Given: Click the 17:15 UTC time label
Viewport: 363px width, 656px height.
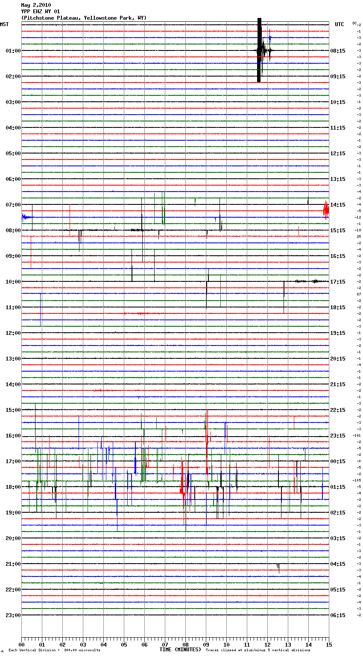Looking at the screenshot, I should pyautogui.click(x=338, y=282).
